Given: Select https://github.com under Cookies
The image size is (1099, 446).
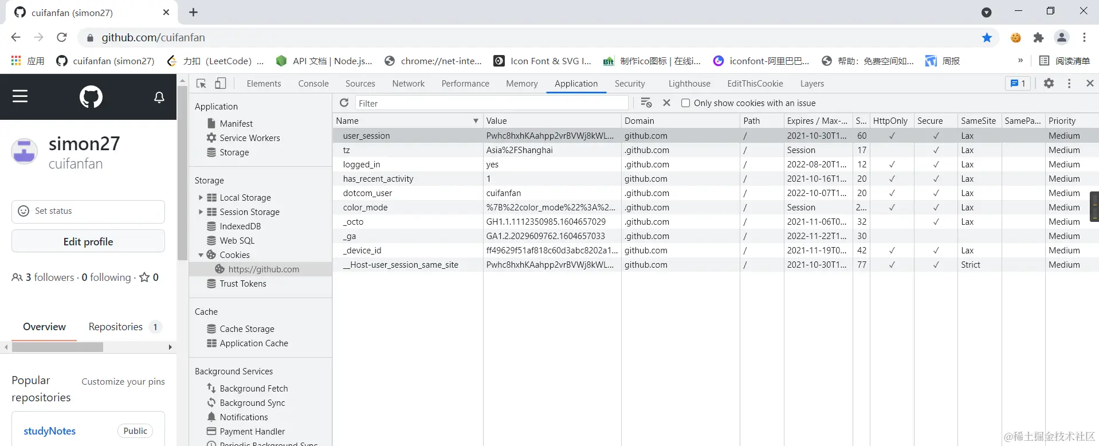Looking at the screenshot, I should (x=264, y=269).
